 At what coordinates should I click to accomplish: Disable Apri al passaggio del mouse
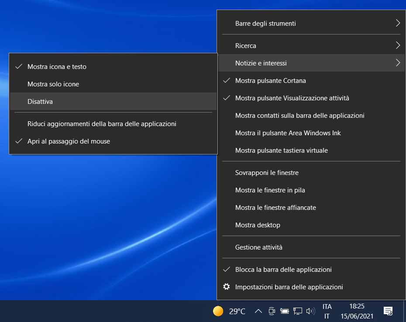(x=69, y=141)
